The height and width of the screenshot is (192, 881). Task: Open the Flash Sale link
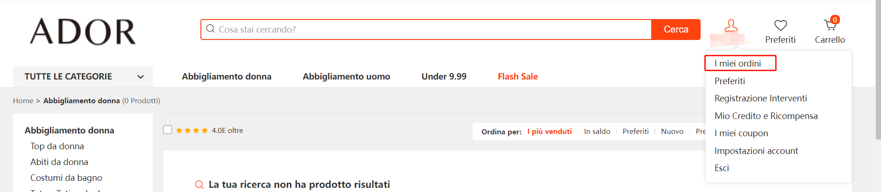coord(517,77)
